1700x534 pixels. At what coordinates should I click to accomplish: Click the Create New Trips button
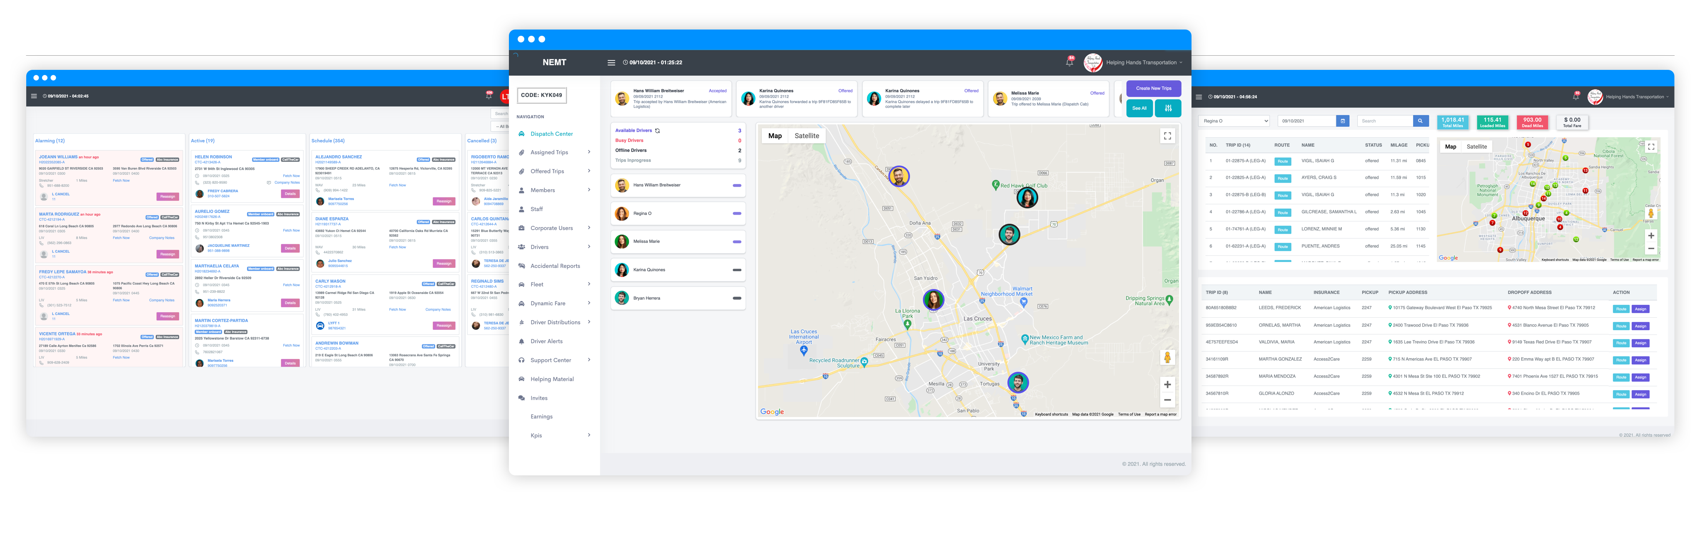[1154, 88]
